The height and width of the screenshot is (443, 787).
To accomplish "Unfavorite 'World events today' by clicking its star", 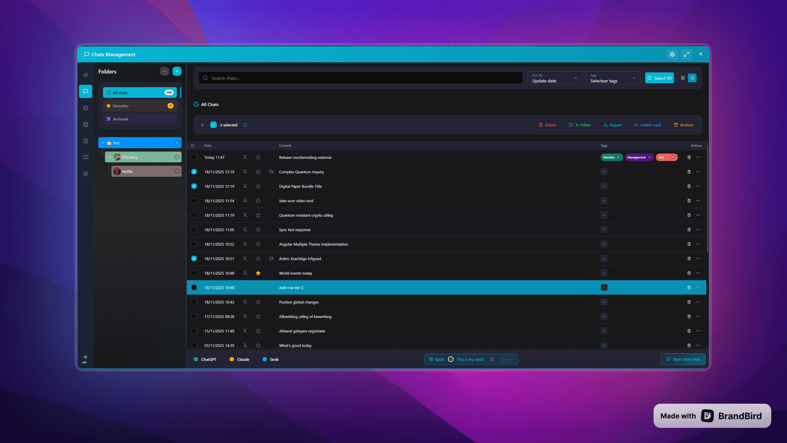I will click(258, 273).
